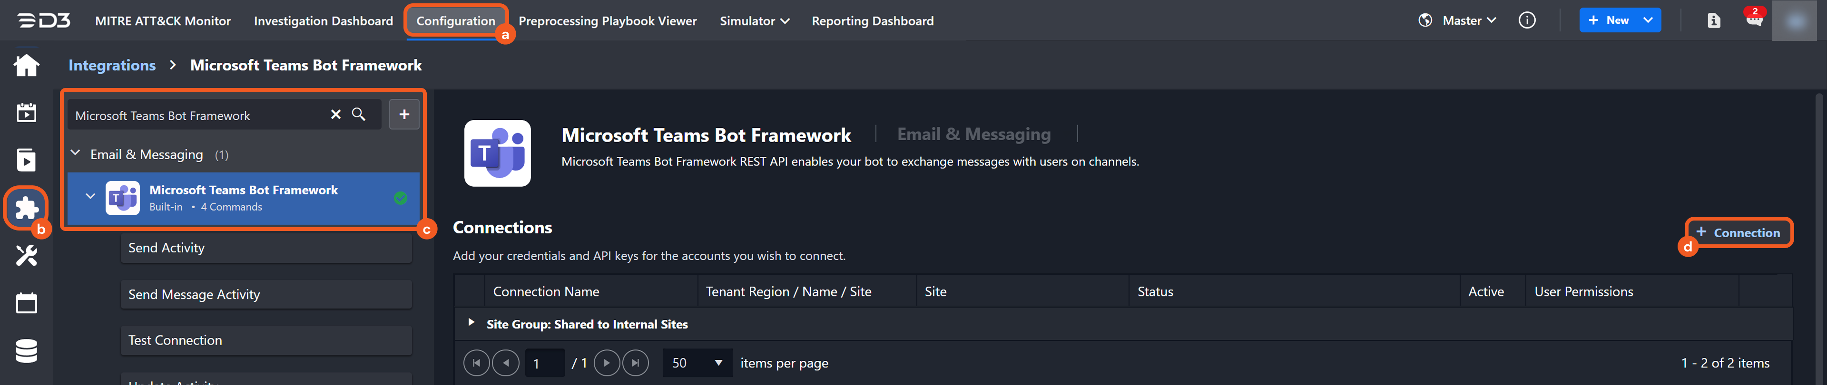The width and height of the screenshot is (1827, 385).
Task: Open the integrations puzzle-piece icon
Action: coord(26,208)
